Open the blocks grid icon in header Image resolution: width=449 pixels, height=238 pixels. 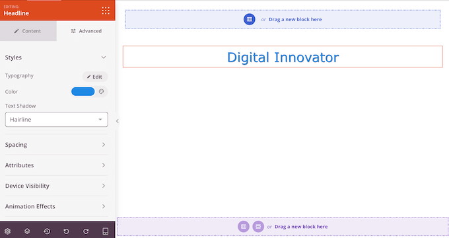[x=106, y=11]
